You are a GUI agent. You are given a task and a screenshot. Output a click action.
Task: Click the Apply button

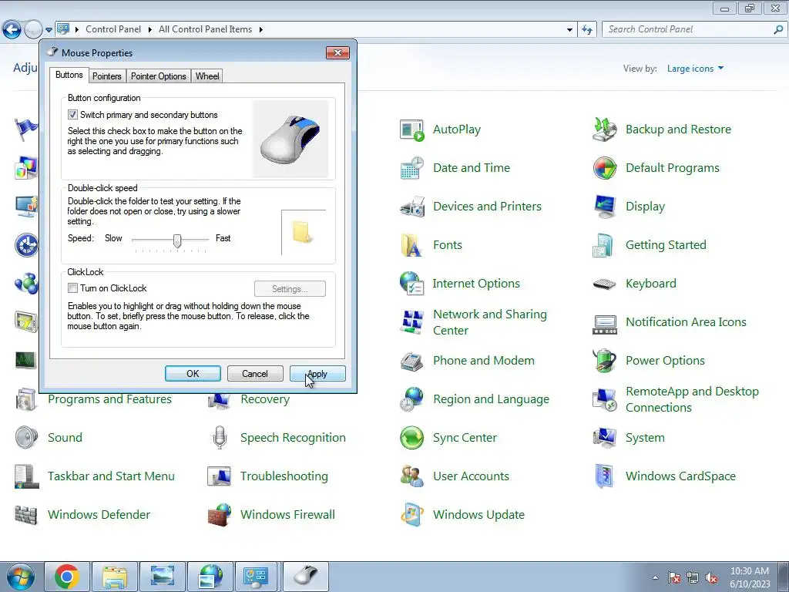point(317,374)
